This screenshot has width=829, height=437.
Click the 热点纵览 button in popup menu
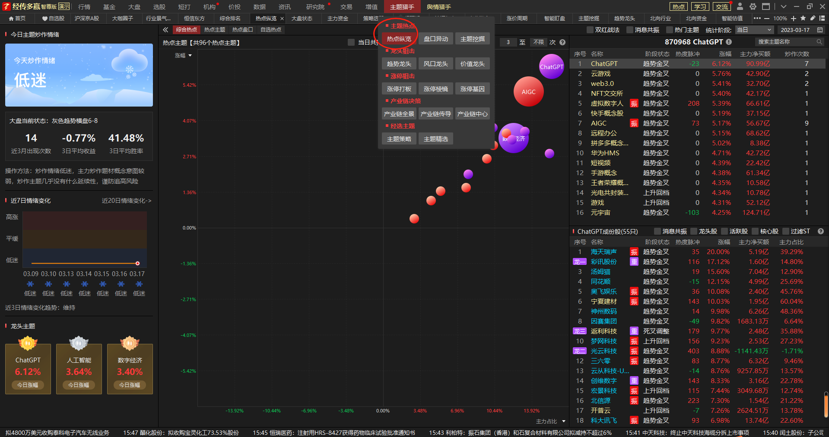tap(399, 39)
